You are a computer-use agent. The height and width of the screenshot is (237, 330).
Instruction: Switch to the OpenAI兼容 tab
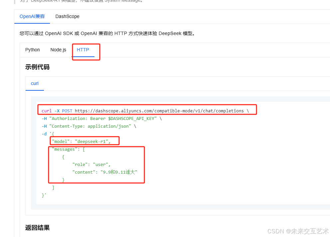32,16
